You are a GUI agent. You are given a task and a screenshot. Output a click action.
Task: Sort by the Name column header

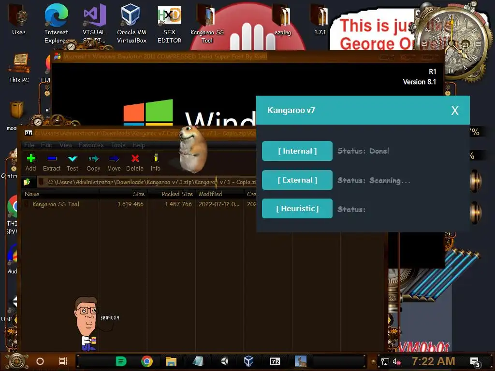click(60, 194)
